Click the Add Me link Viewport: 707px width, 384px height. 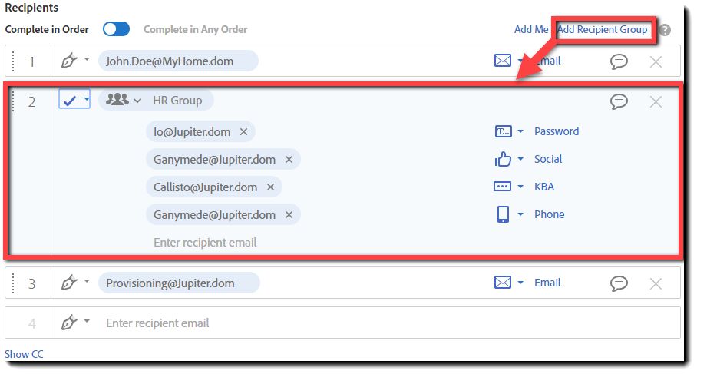pos(530,29)
